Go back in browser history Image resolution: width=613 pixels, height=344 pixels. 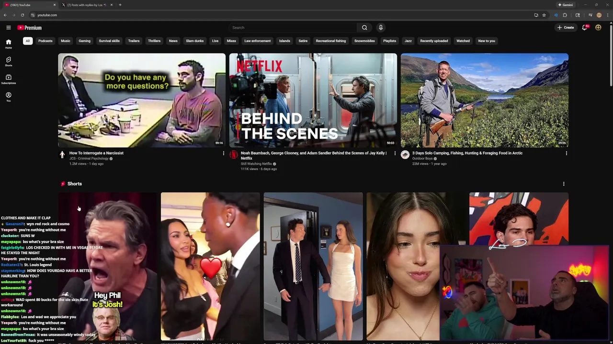pyautogui.click(x=5, y=15)
